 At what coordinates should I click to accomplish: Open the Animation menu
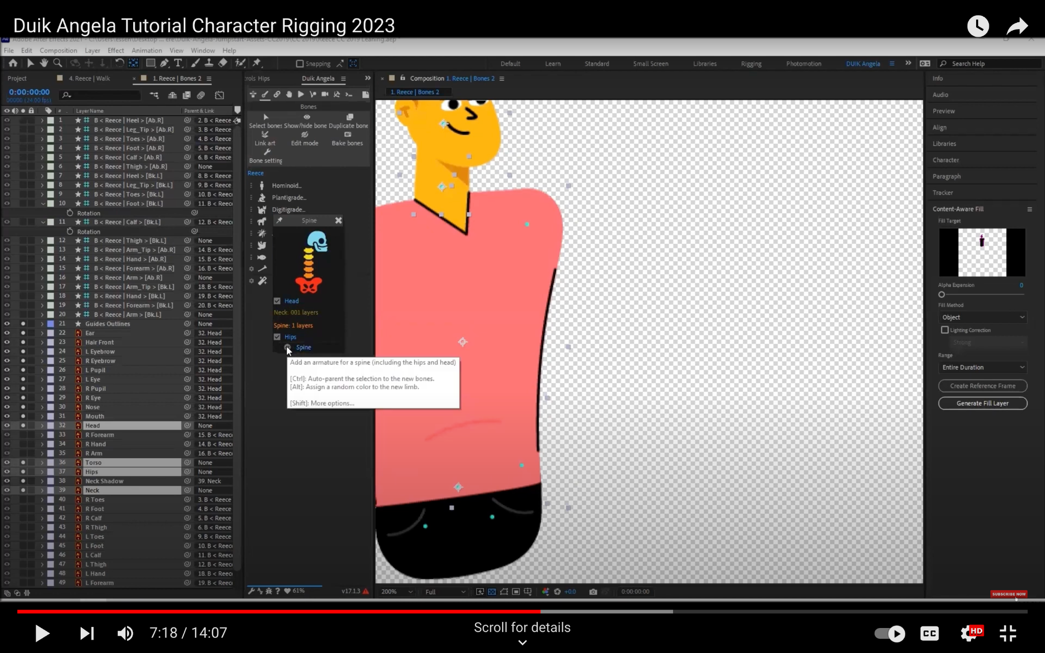coord(146,51)
